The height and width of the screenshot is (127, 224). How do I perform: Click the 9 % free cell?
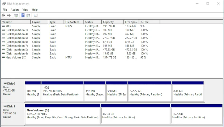(143, 26)
